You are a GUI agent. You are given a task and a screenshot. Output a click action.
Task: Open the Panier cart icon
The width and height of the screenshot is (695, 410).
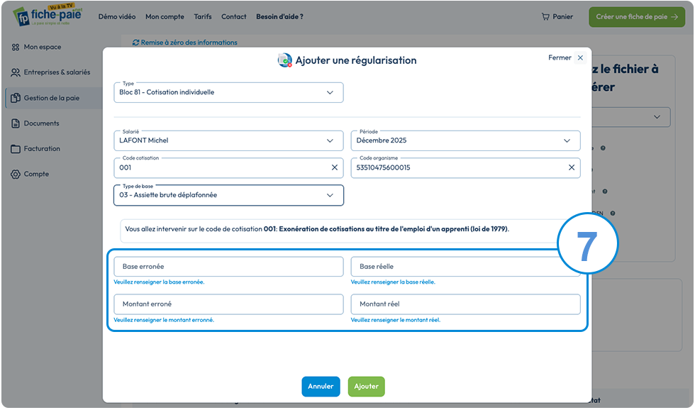tap(545, 17)
